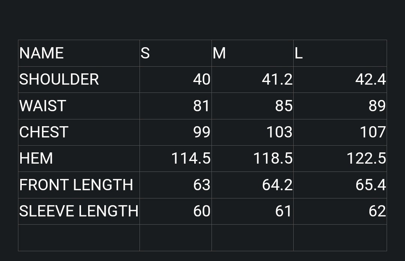Select the HEM row label cell

(79, 158)
